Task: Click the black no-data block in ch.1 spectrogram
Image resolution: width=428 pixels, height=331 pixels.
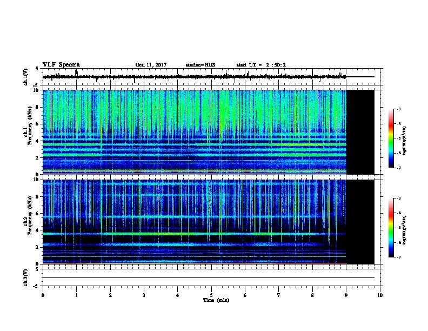Action: click(x=360, y=132)
